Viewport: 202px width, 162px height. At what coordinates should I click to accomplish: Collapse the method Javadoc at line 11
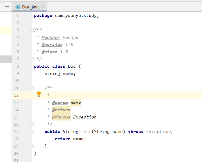(32, 88)
